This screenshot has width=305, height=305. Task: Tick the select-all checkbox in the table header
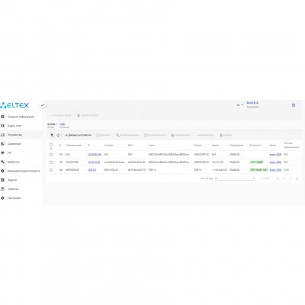(51, 145)
